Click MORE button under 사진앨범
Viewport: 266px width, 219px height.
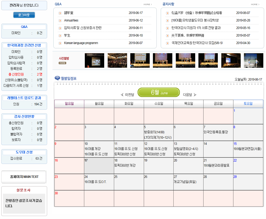coord(62,63)
